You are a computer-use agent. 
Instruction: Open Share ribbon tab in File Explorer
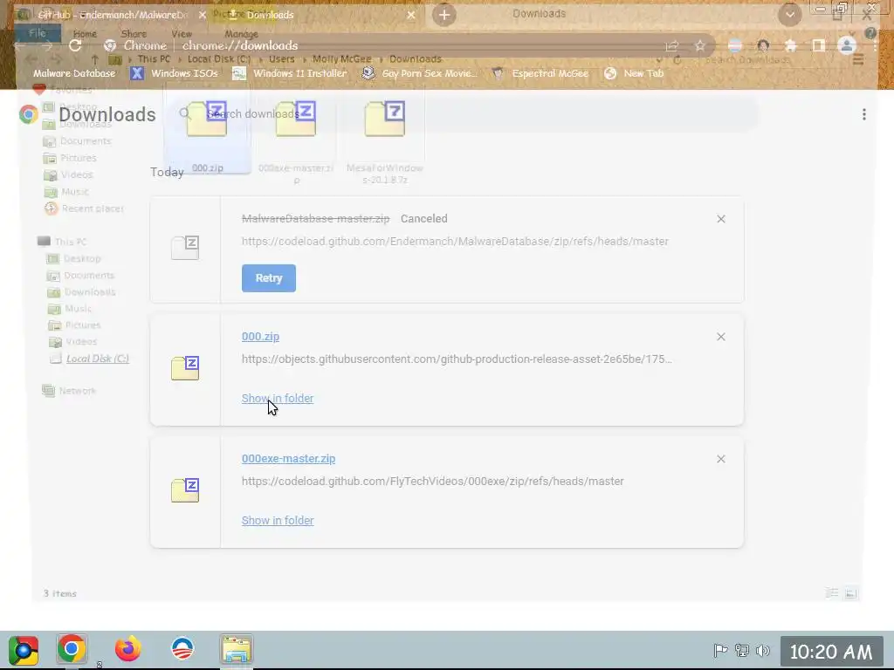click(x=134, y=34)
